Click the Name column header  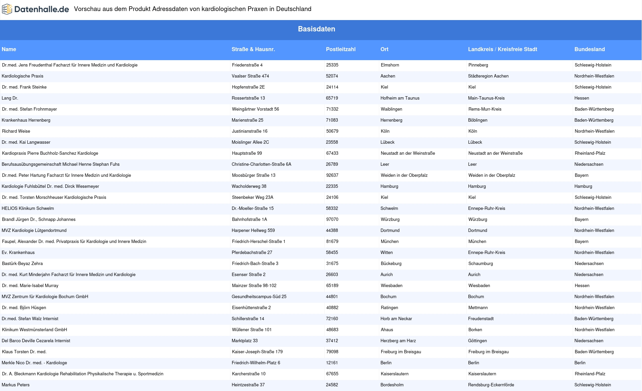[x=9, y=49]
